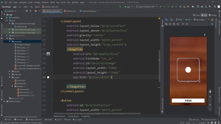221x124 pixels.
Task: Collapse the drawable folder
Action: [x=10, y=41]
